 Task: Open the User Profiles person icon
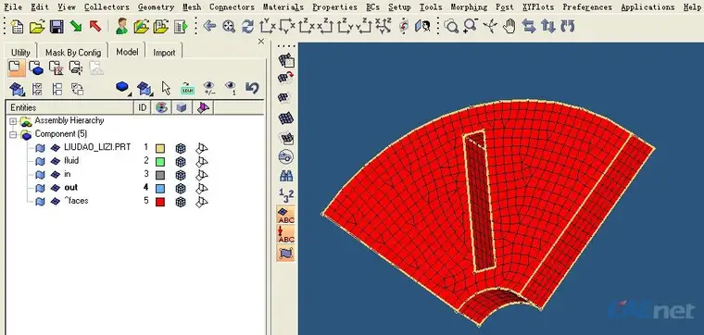coord(121,27)
